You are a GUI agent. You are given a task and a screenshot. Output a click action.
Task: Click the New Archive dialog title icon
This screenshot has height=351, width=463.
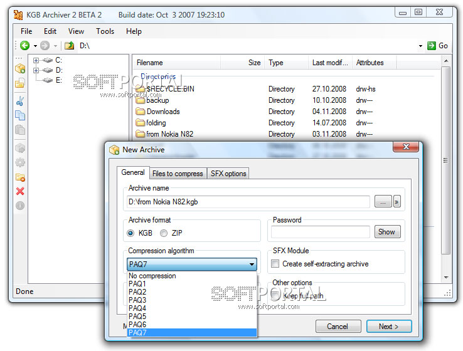(114, 150)
